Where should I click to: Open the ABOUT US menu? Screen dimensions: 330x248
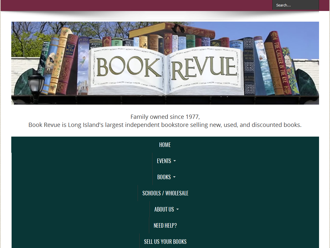(164, 209)
